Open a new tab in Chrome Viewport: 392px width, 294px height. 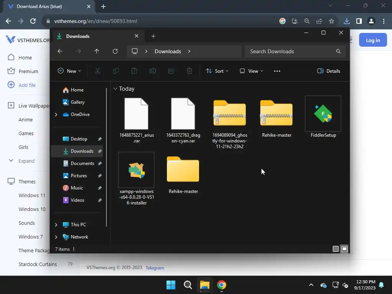(x=103, y=7)
